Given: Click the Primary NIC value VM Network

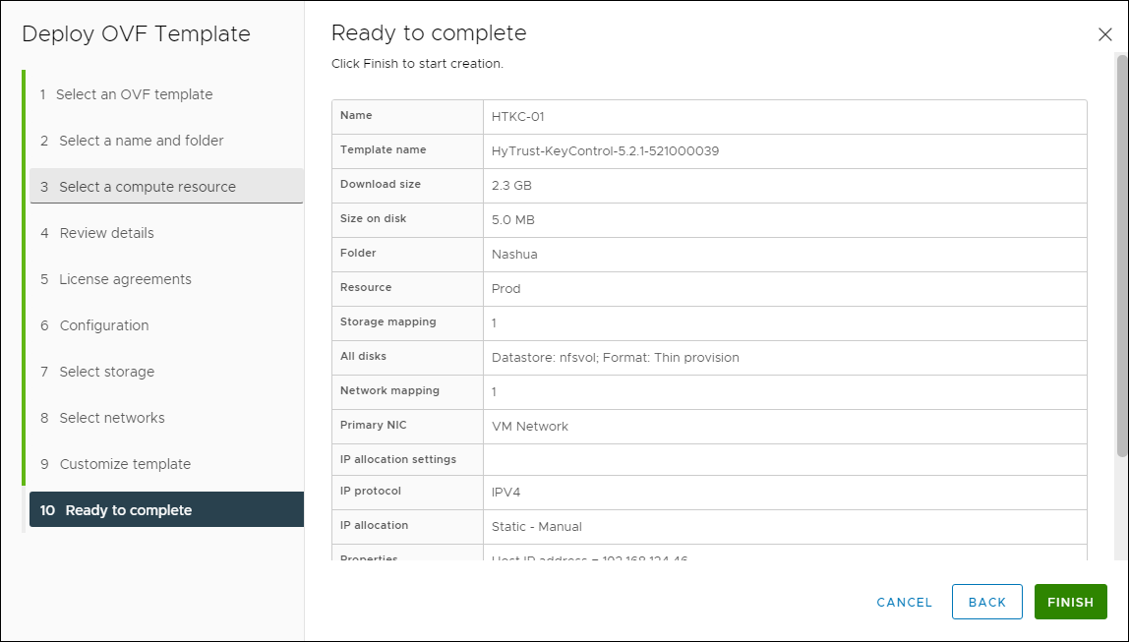Looking at the screenshot, I should [x=529, y=426].
